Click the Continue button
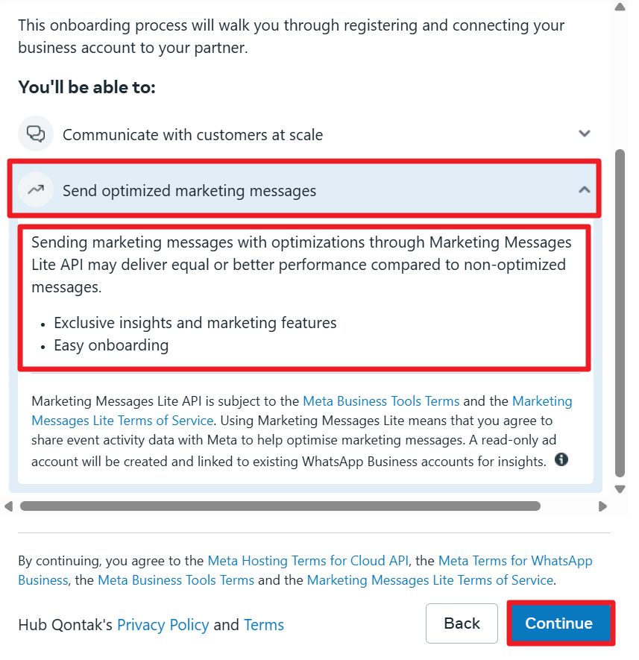Viewport: 639px width, 660px height. pyautogui.click(x=559, y=623)
